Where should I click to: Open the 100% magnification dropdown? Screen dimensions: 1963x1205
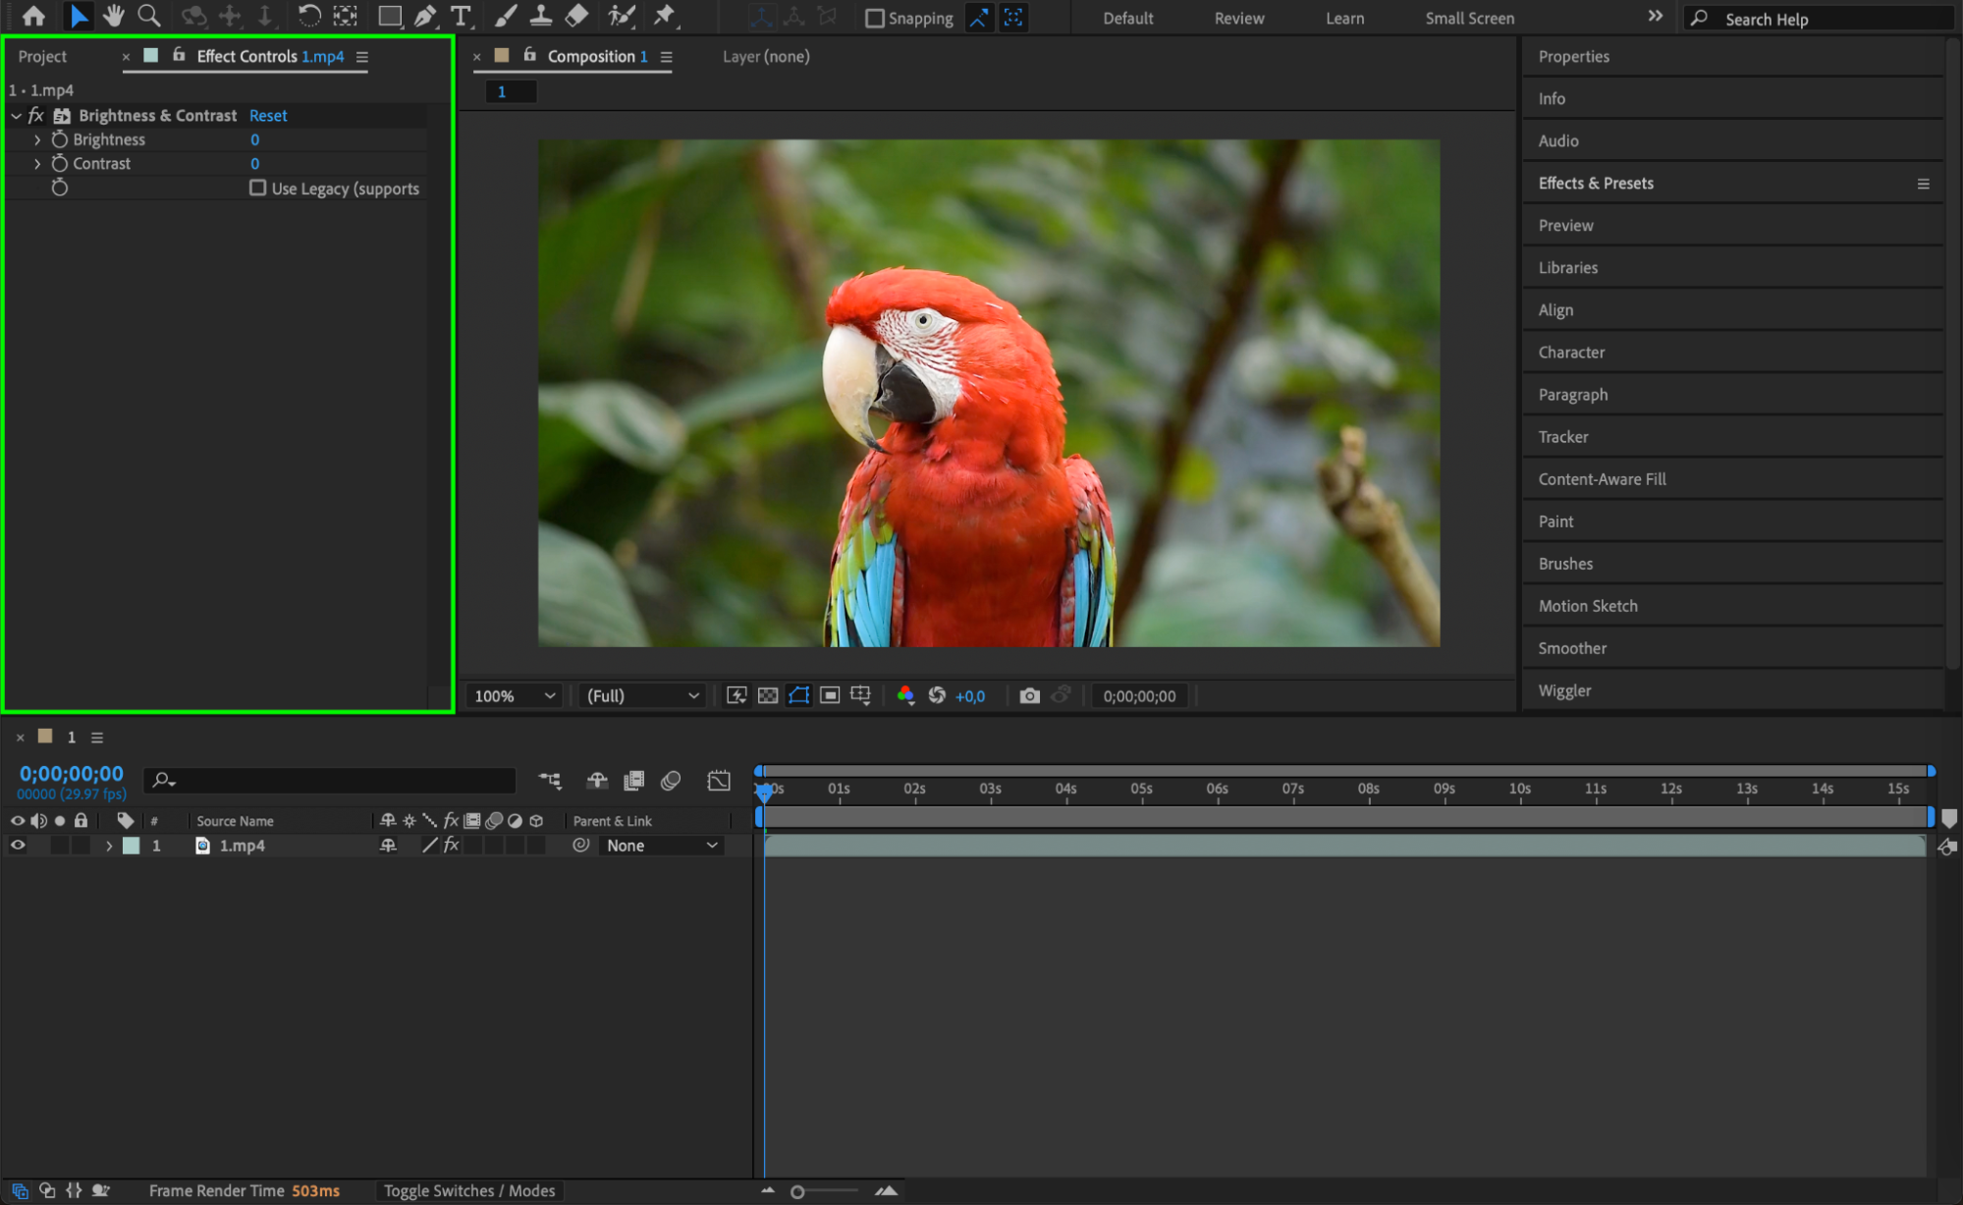(515, 695)
